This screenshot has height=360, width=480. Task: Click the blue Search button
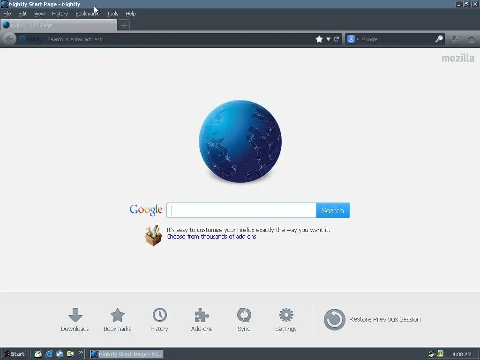pos(333,210)
